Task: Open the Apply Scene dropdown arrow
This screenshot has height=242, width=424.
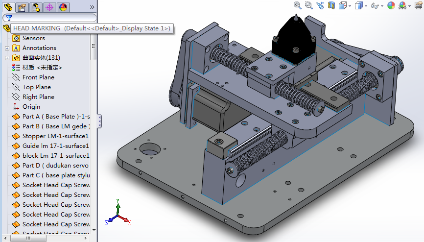Action: [x=409, y=6]
